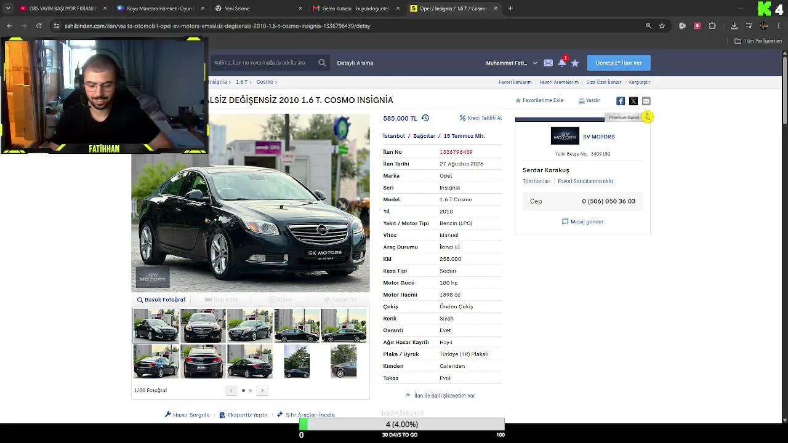Open Detaylı Arama link
The height and width of the screenshot is (443, 788).
click(x=355, y=63)
